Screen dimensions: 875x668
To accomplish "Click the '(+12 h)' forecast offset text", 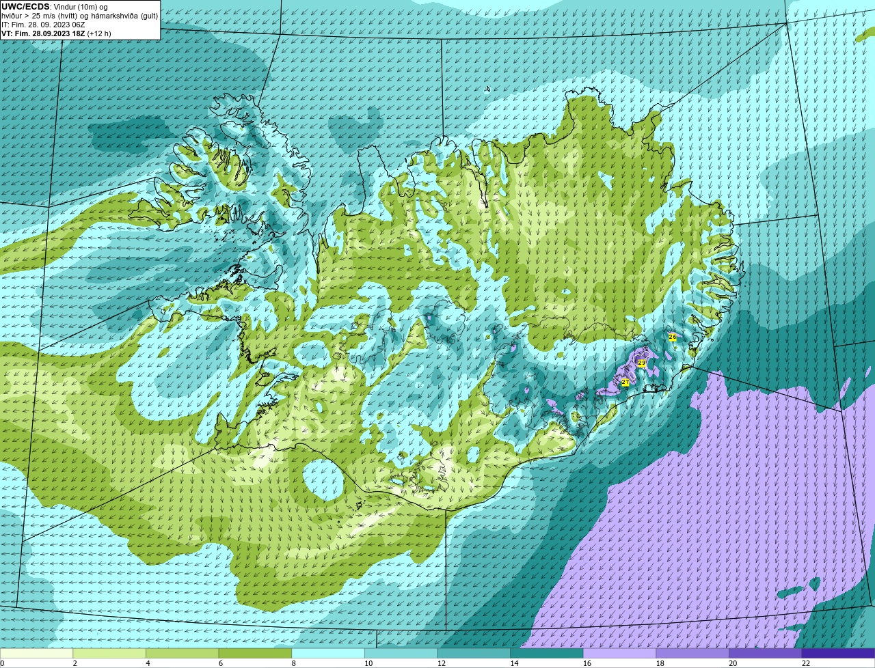I will click(99, 33).
